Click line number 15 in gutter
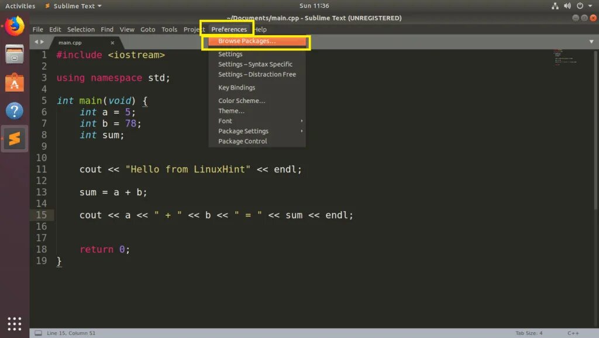 click(x=42, y=215)
